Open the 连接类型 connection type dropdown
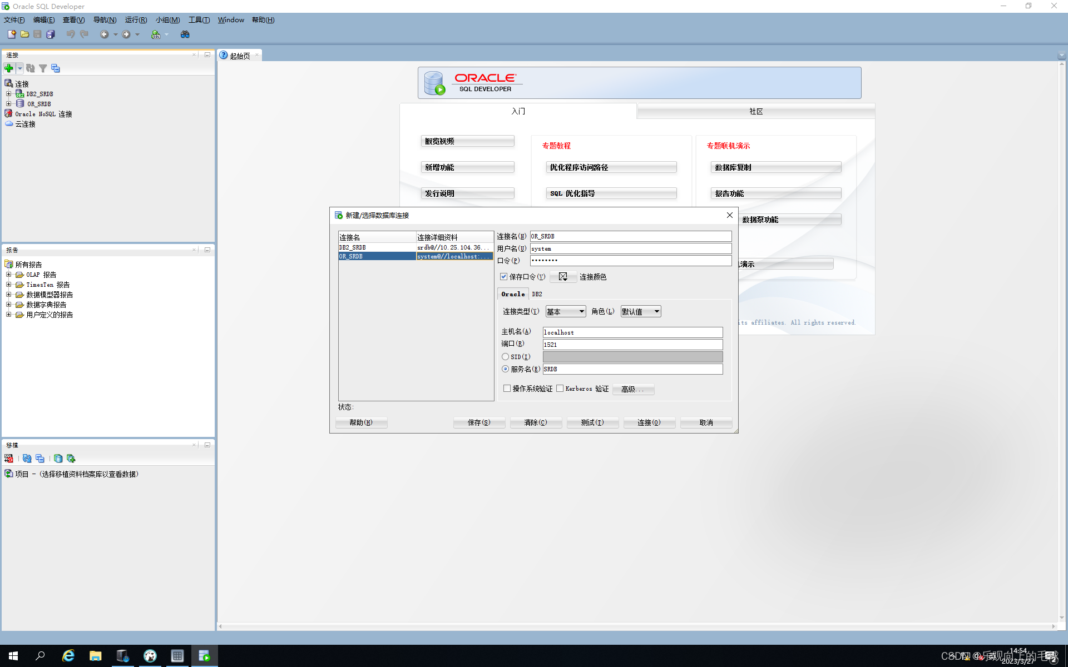The height and width of the screenshot is (667, 1068). click(566, 312)
